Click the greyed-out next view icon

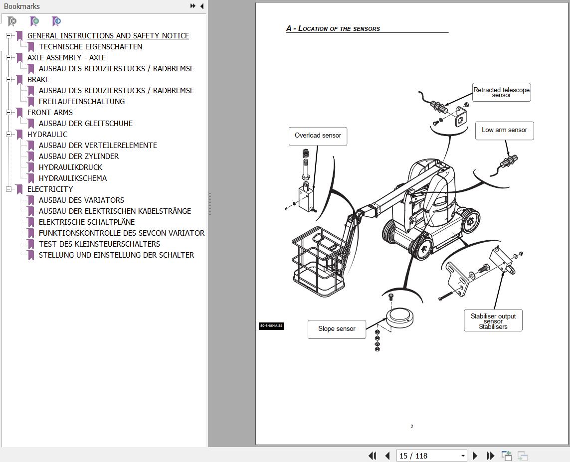coord(523,456)
